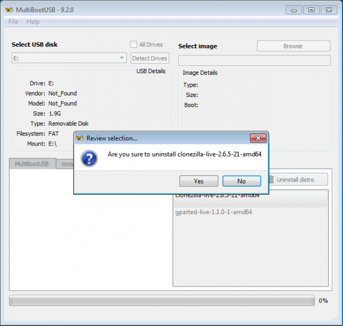Open the Help menu

click(x=33, y=22)
